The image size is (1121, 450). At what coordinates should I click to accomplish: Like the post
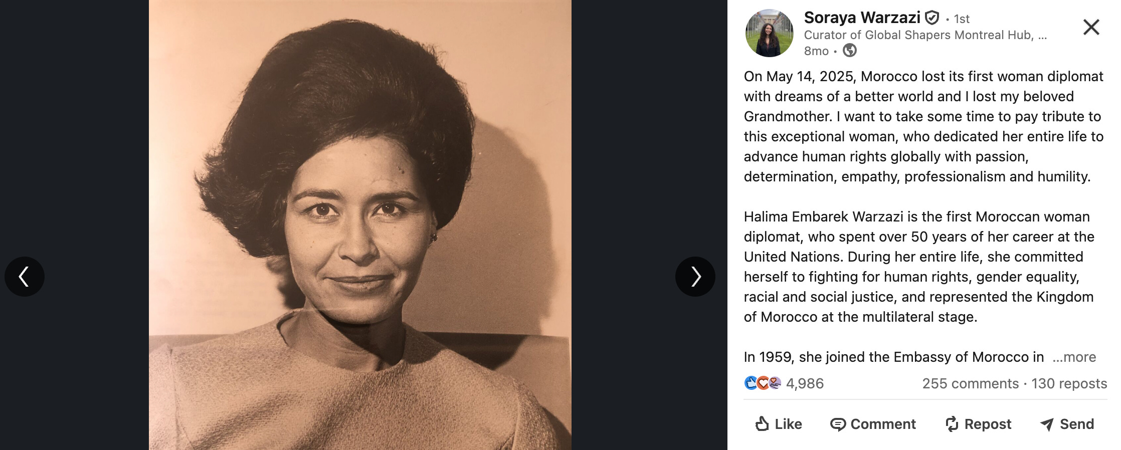[779, 424]
